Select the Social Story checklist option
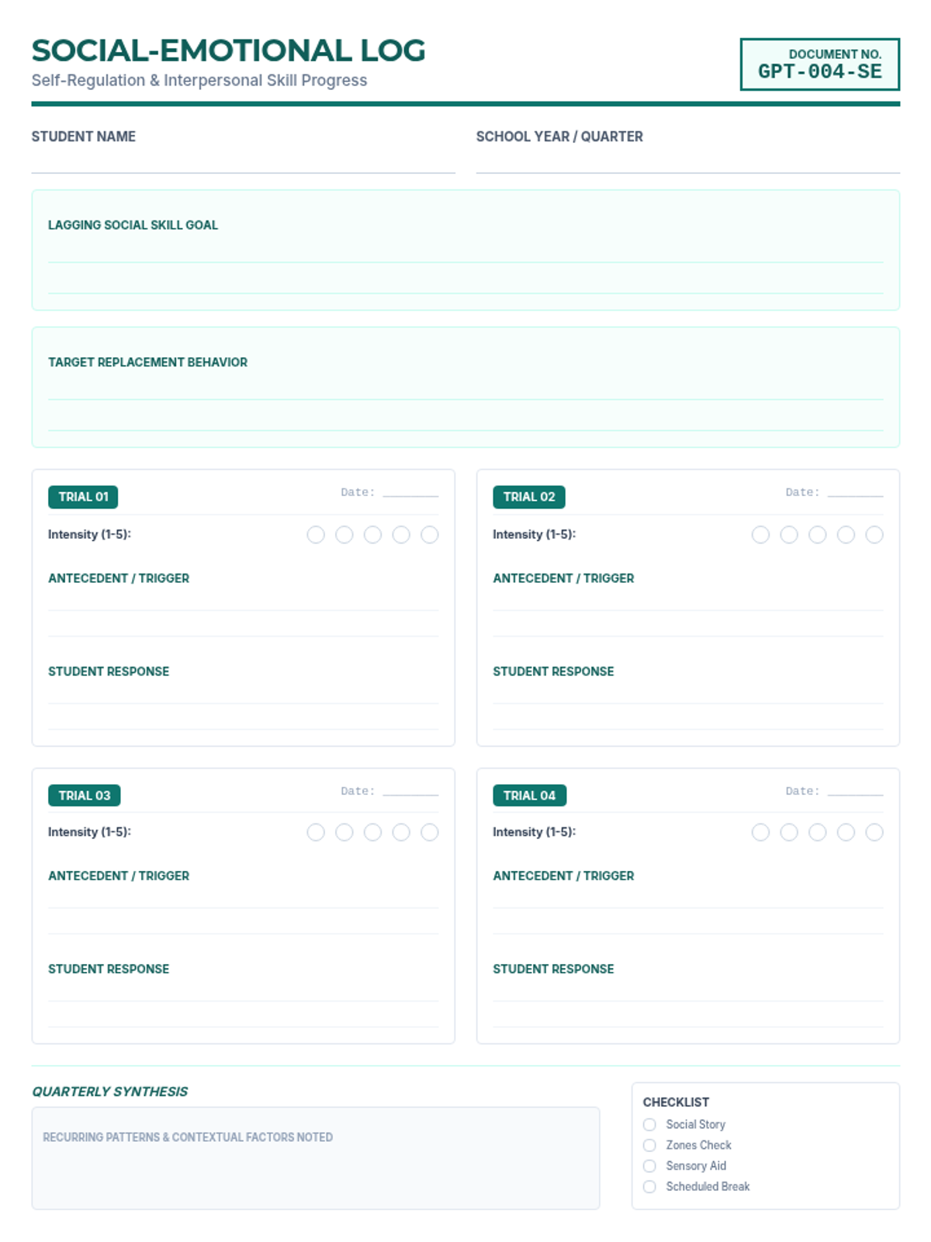 [649, 1124]
